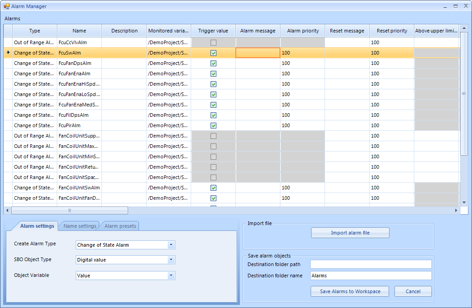This screenshot has width=472, height=308.
Task: Uncheck Trigger value for FcuSwAlm
Action: (x=213, y=53)
